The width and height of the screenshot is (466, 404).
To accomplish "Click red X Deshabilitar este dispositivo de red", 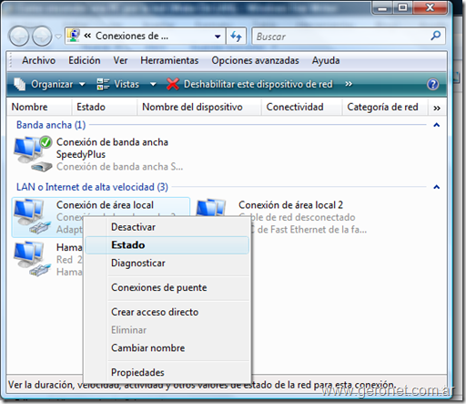I will (x=249, y=84).
